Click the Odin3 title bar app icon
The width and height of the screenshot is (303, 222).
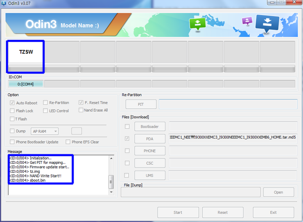click(4, 3)
